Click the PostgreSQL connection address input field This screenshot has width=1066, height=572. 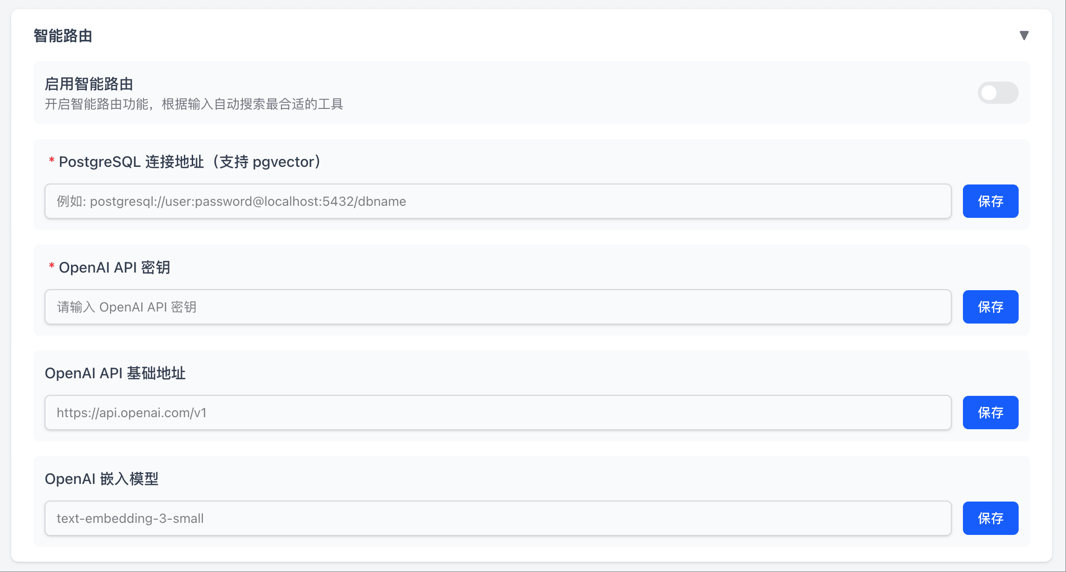click(498, 201)
